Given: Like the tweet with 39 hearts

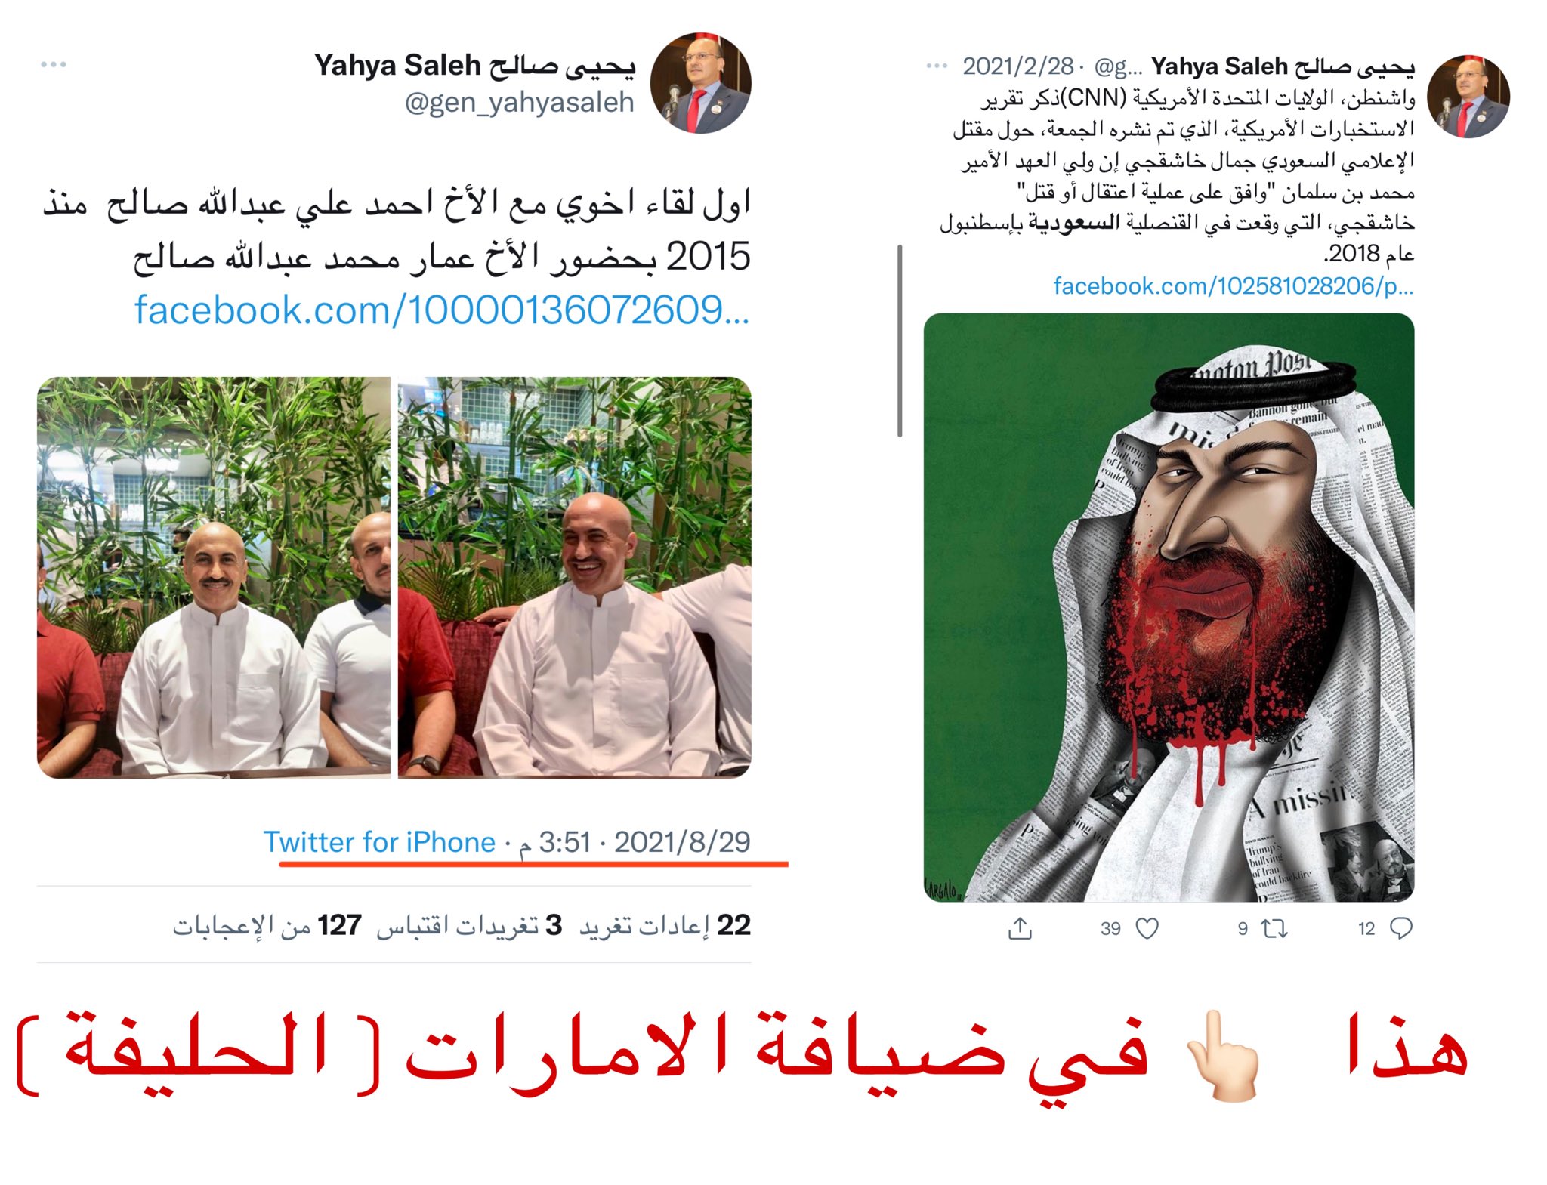Looking at the screenshot, I should click(x=1147, y=928).
